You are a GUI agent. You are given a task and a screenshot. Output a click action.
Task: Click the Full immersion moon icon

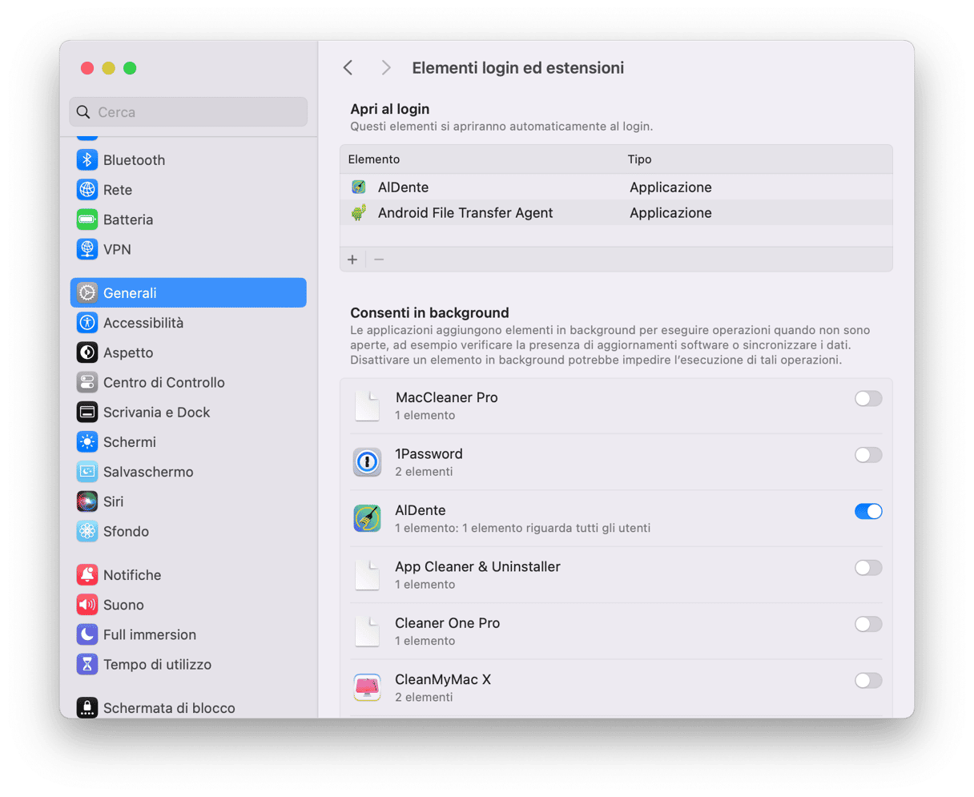coord(87,634)
